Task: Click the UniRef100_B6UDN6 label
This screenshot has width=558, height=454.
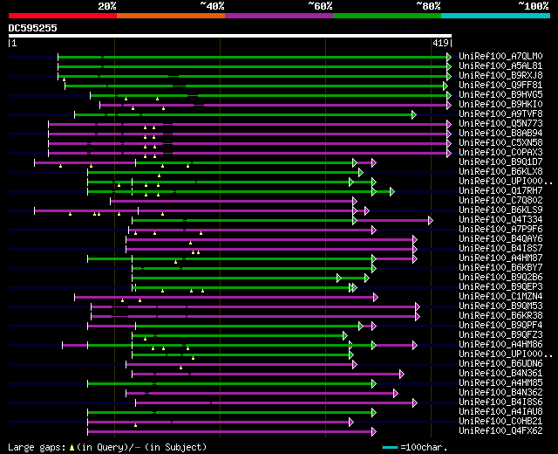Action: pos(500,364)
